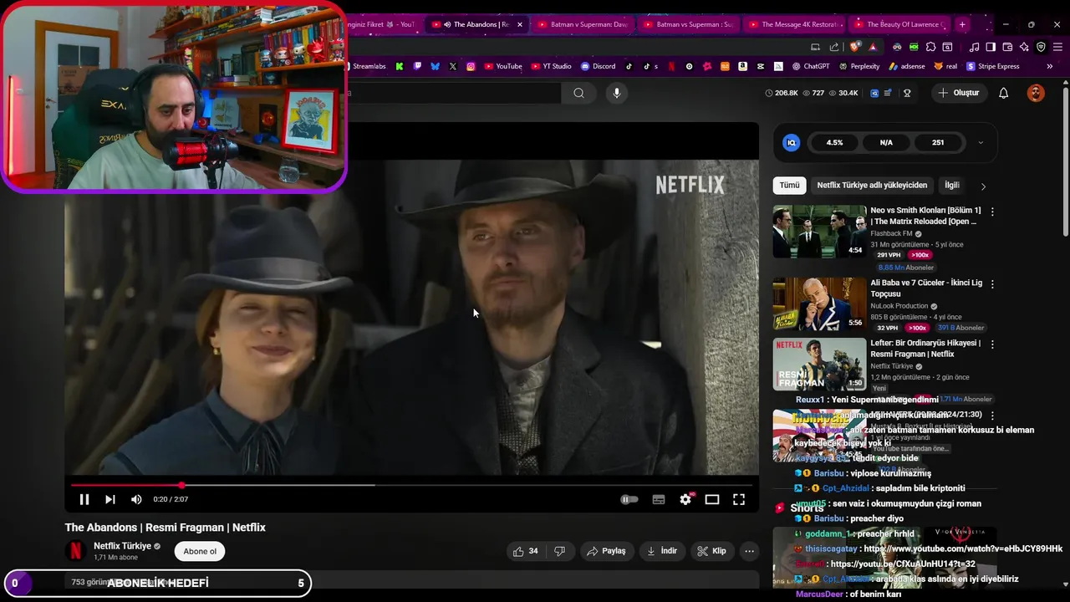Toggle the browser sidebar panel

click(991, 48)
